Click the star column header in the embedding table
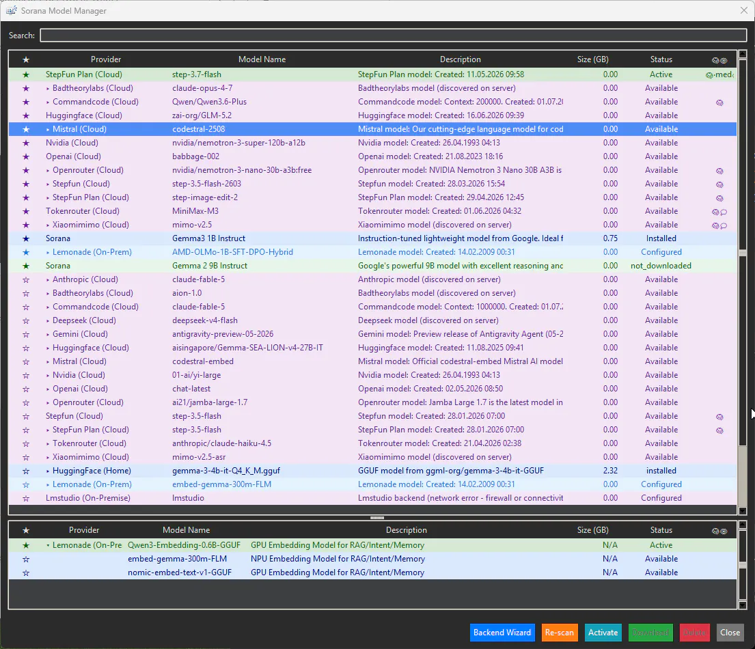 click(x=26, y=530)
